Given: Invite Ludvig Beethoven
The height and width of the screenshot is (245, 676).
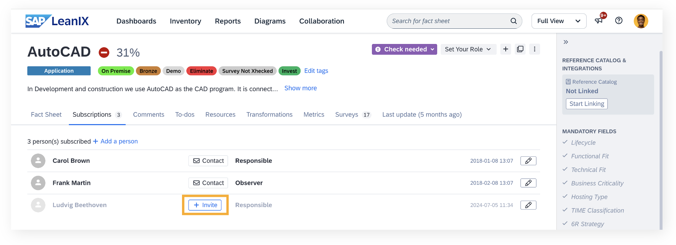Looking at the screenshot, I should [x=205, y=205].
